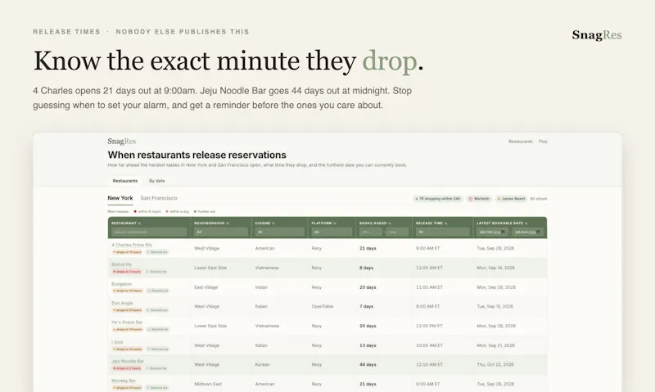Sort the table by Restaurant column

pyautogui.click(x=126, y=223)
